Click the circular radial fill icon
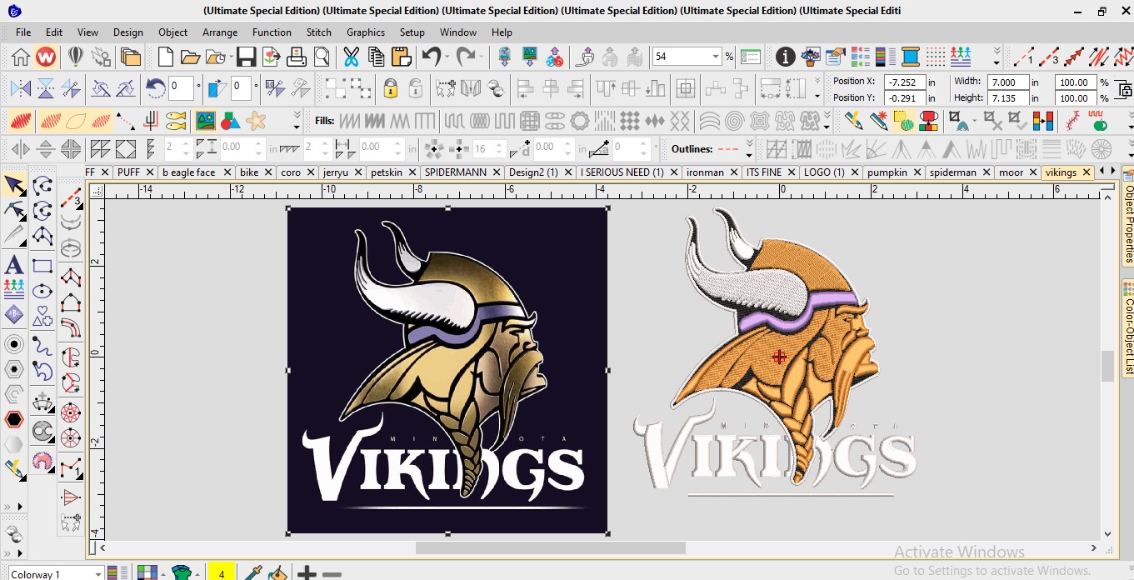1134x580 pixels. (x=1102, y=150)
